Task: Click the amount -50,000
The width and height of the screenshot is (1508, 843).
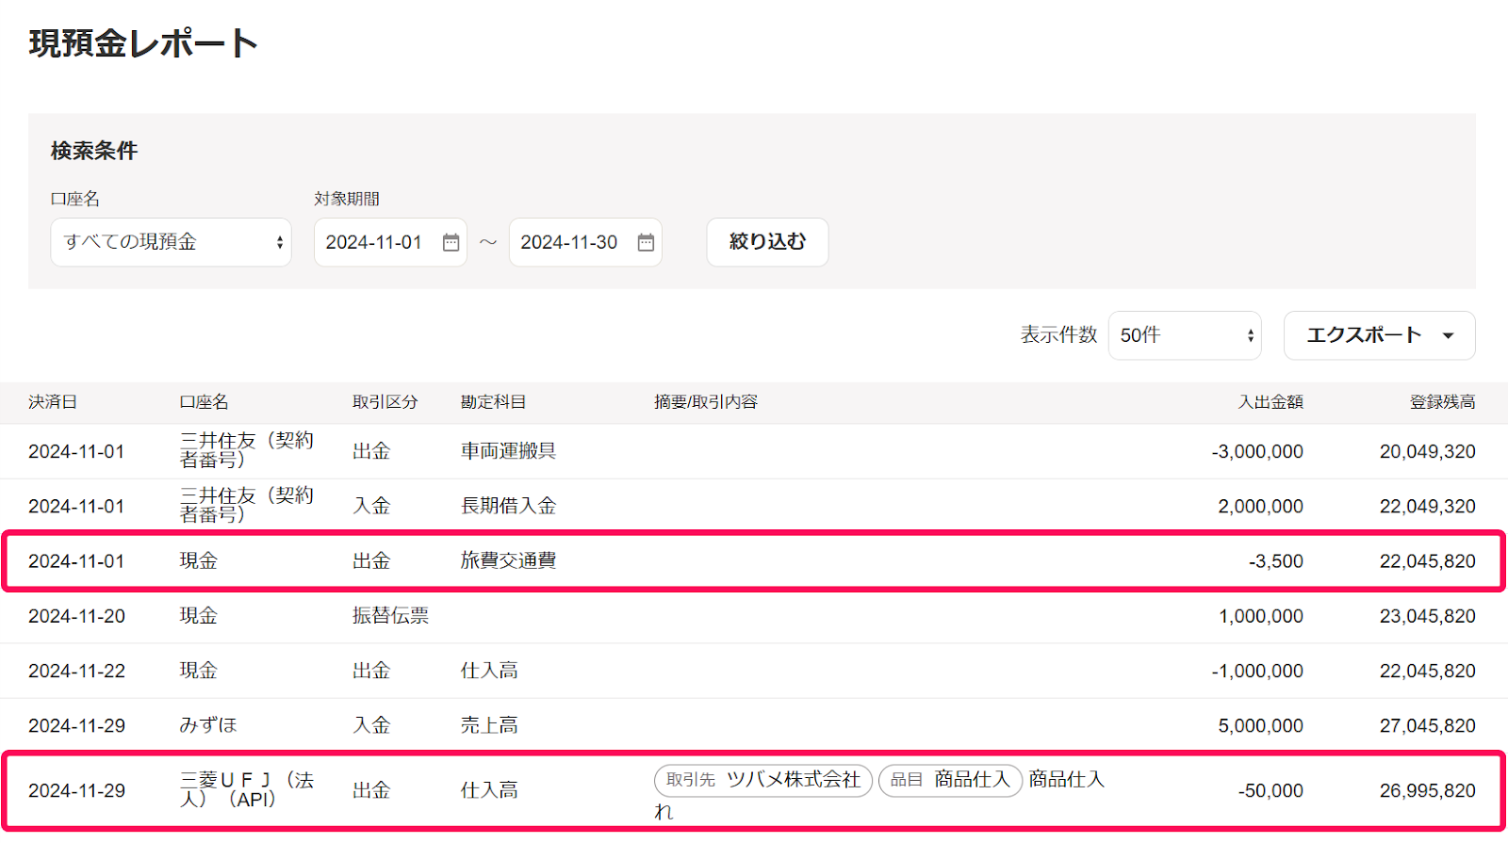Action: pos(1270,791)
